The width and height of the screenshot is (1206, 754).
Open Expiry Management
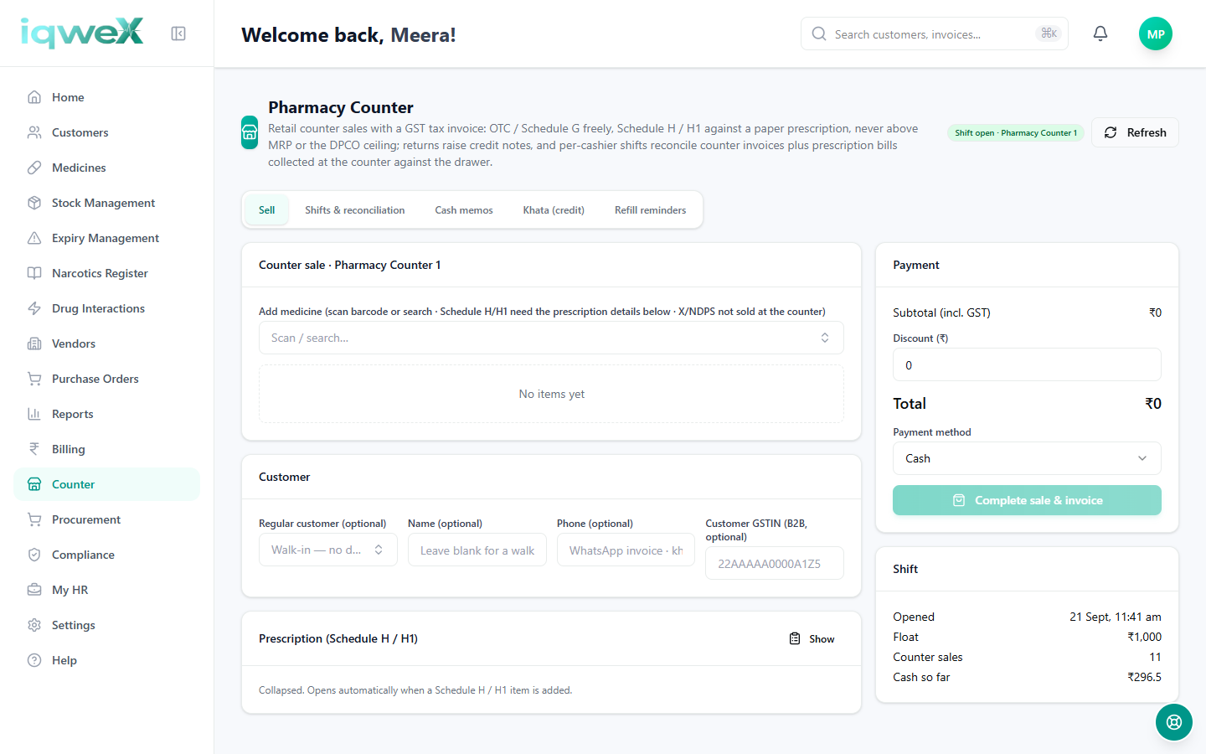(107, 238)
